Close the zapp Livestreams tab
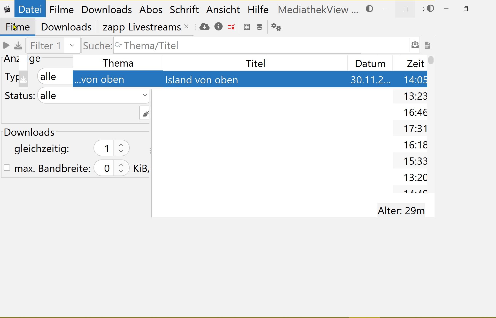 coord(186,27)
